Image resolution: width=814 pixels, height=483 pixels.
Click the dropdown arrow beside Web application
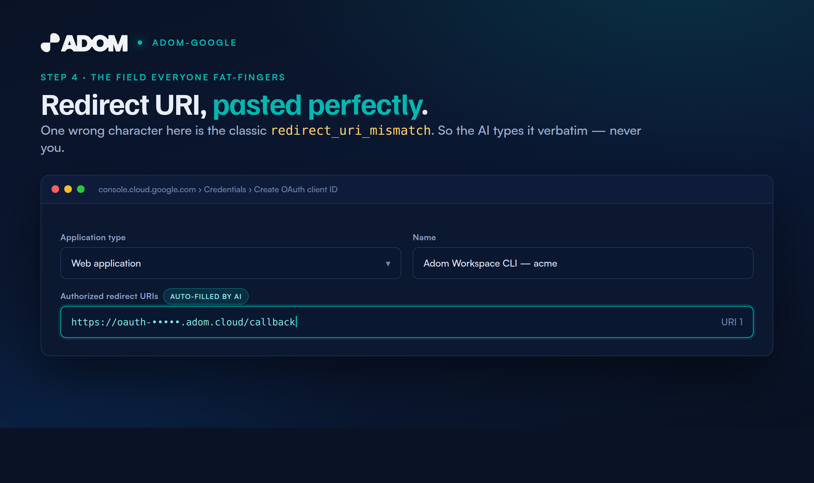pos(388,264)
